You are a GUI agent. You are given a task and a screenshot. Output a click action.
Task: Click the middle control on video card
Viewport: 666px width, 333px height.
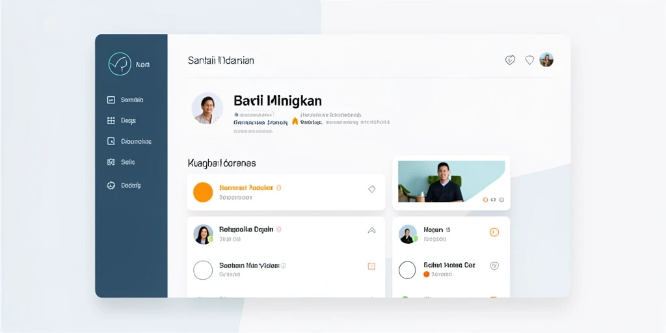pos(493,200)
